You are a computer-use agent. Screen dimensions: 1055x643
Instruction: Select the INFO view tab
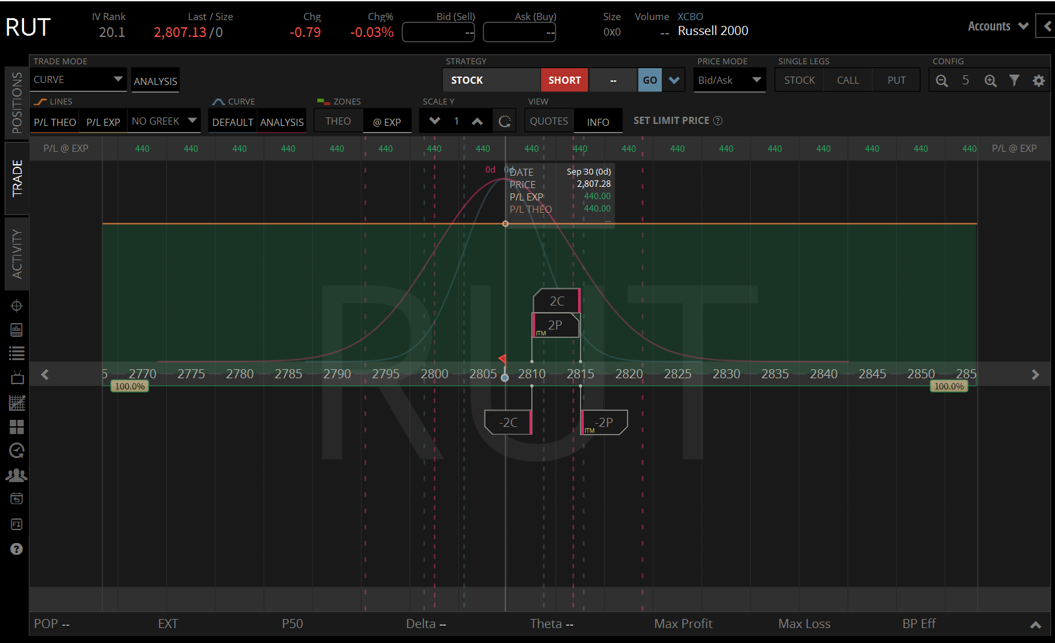(598, 122)
